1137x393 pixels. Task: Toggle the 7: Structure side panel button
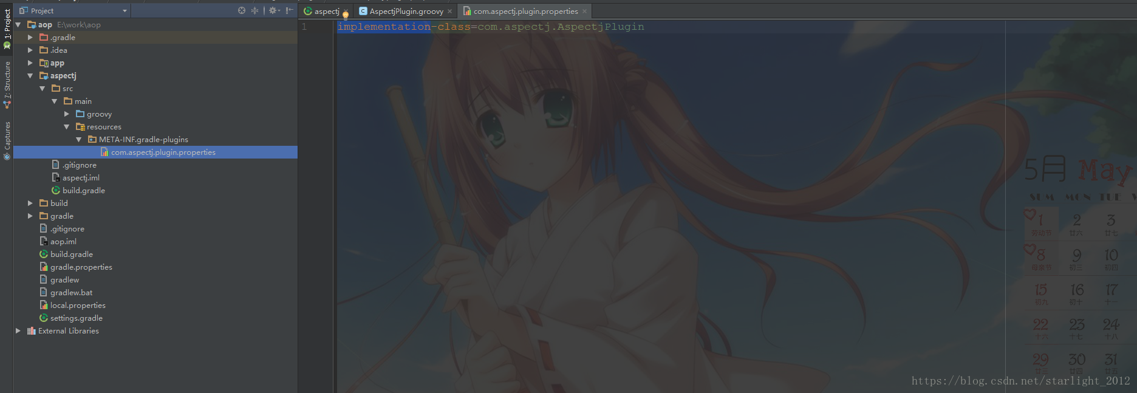pyautogui.click(x=7, y=85)
